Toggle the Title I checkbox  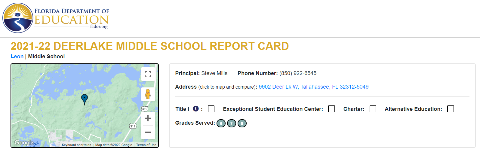pos(211,109)
